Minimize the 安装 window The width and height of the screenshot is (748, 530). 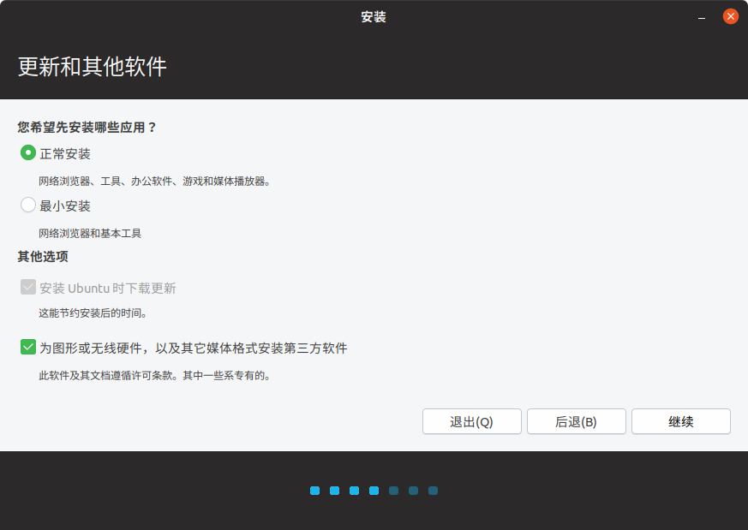(701, 18)
